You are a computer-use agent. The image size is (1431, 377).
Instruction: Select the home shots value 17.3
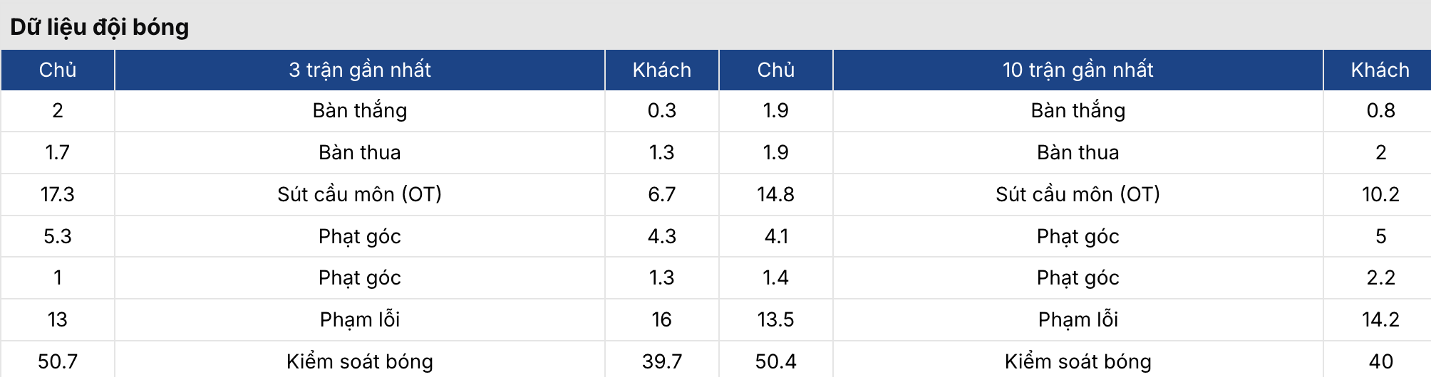(x=58, y=194)
